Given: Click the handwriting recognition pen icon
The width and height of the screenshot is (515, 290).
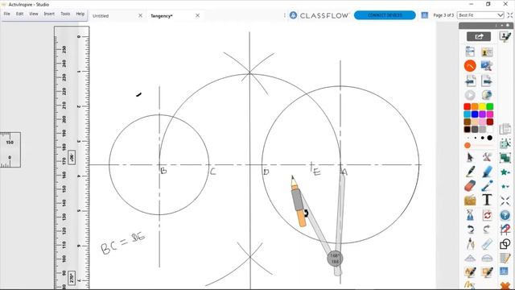Looking at the screenshot, I should [470, 272].
